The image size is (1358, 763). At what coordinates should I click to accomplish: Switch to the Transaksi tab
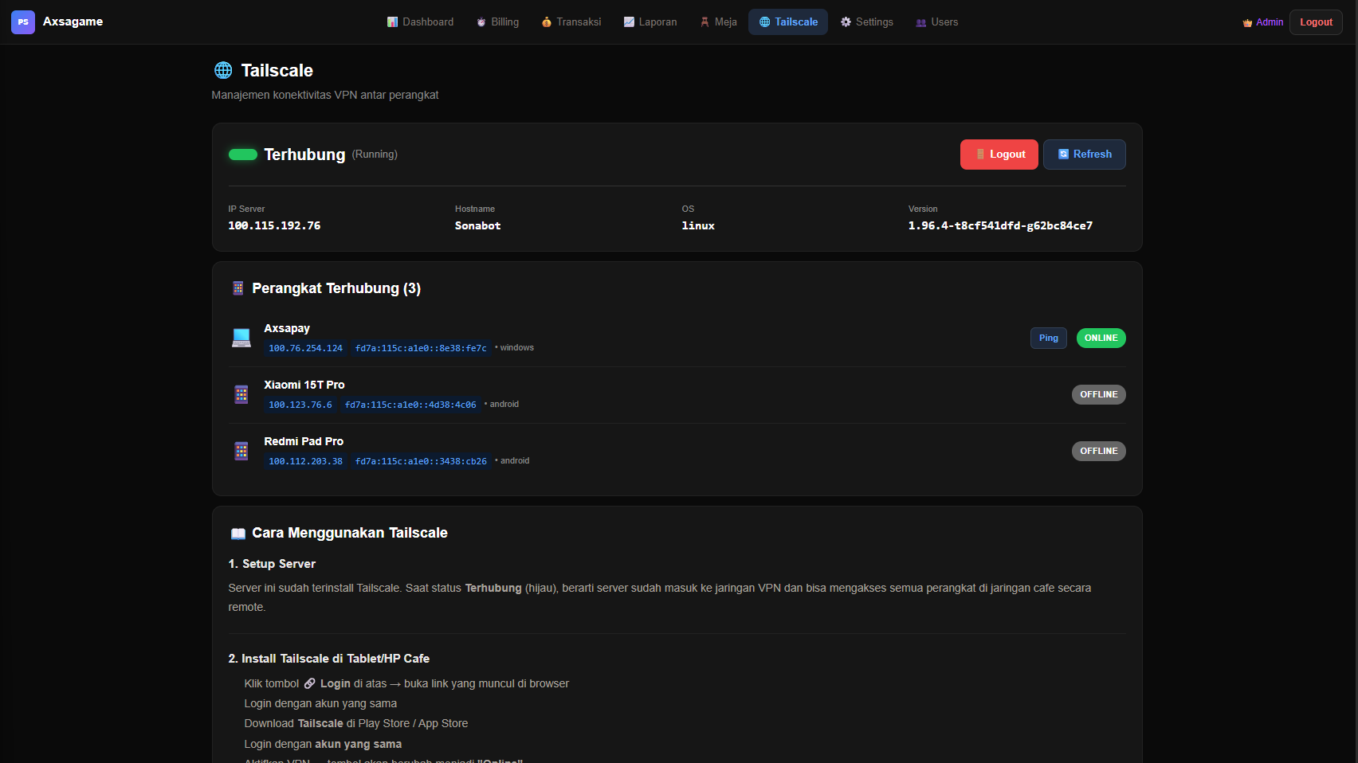click(571, 22)
